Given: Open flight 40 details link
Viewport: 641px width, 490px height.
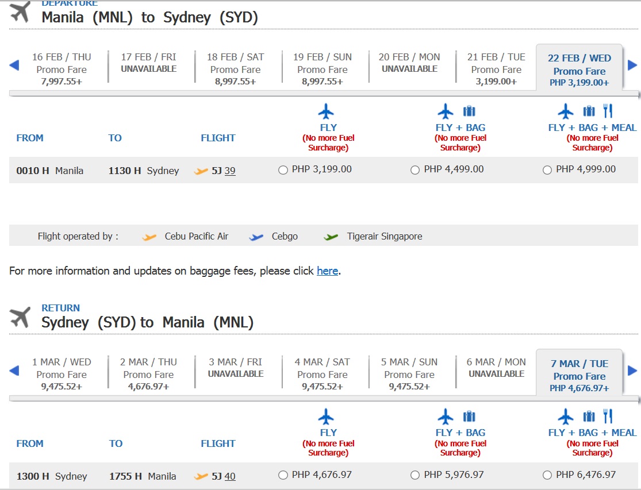Looking at the screenshot, I should pyautogui.click(x=230, y=476).
